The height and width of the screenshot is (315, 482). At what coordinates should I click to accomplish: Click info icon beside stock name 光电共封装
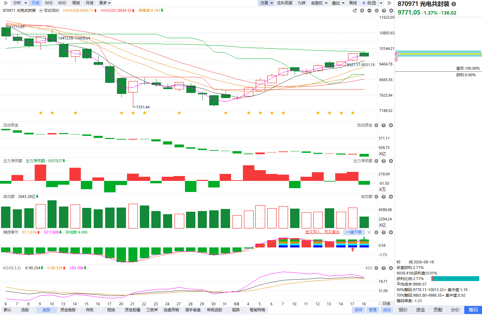(x=454, y=4)
